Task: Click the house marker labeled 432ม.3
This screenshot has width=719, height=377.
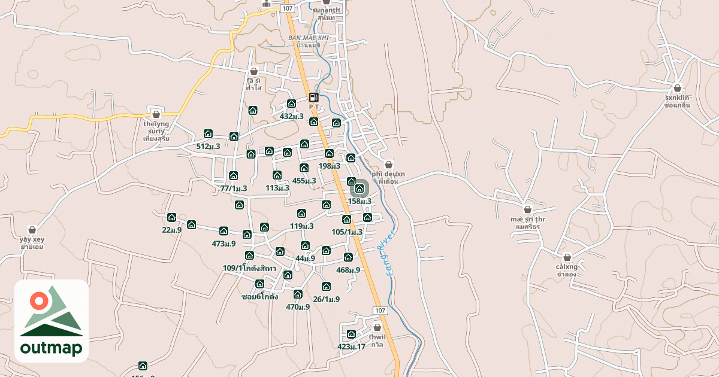Action: coord(292,104)
